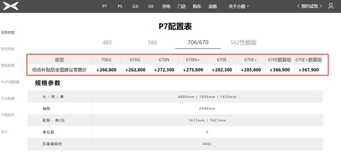This screenshot has height=153, width=341.
Task: Select the 670E+ model column header
Action: [x=251, y=60]
